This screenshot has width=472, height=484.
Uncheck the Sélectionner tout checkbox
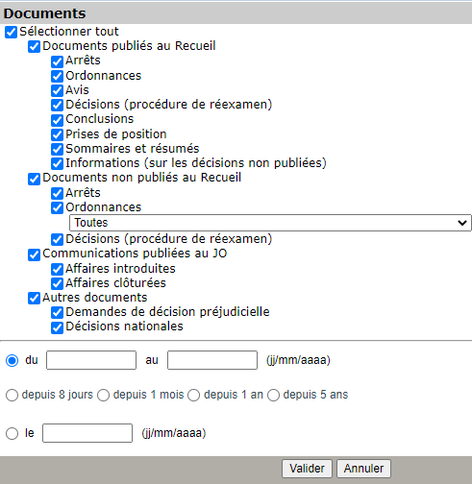click(11, 32)
